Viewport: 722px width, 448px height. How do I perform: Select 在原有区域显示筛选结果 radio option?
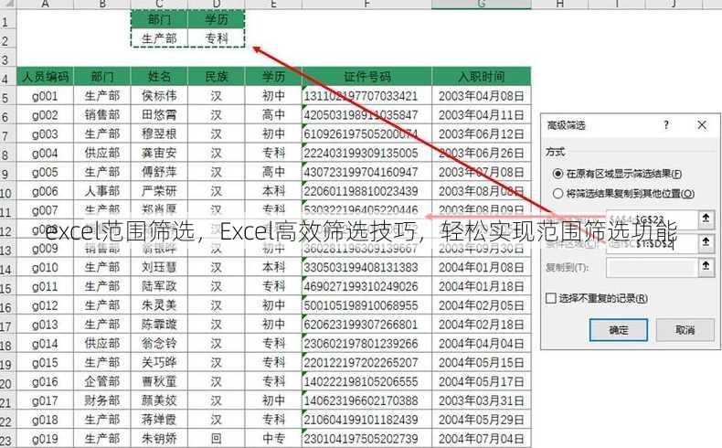[557, 174]
